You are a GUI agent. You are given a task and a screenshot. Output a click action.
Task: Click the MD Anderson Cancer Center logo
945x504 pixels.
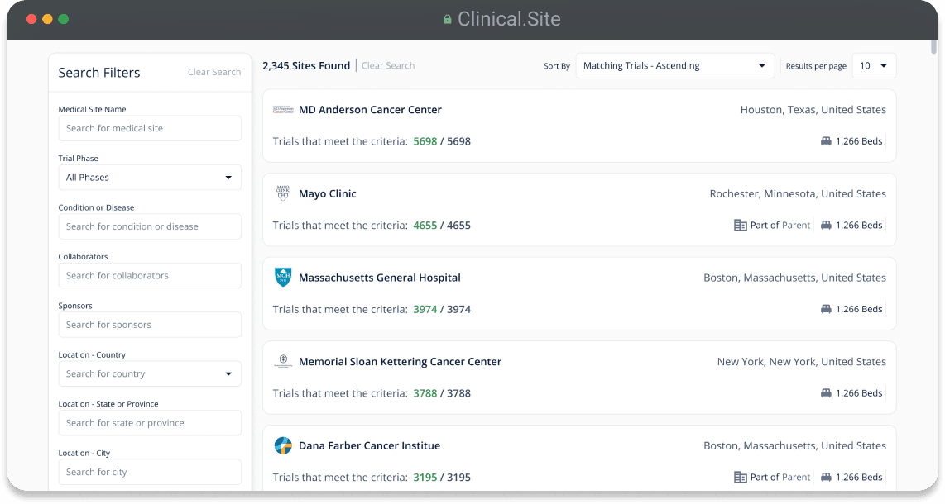click(x=283, y=110)
